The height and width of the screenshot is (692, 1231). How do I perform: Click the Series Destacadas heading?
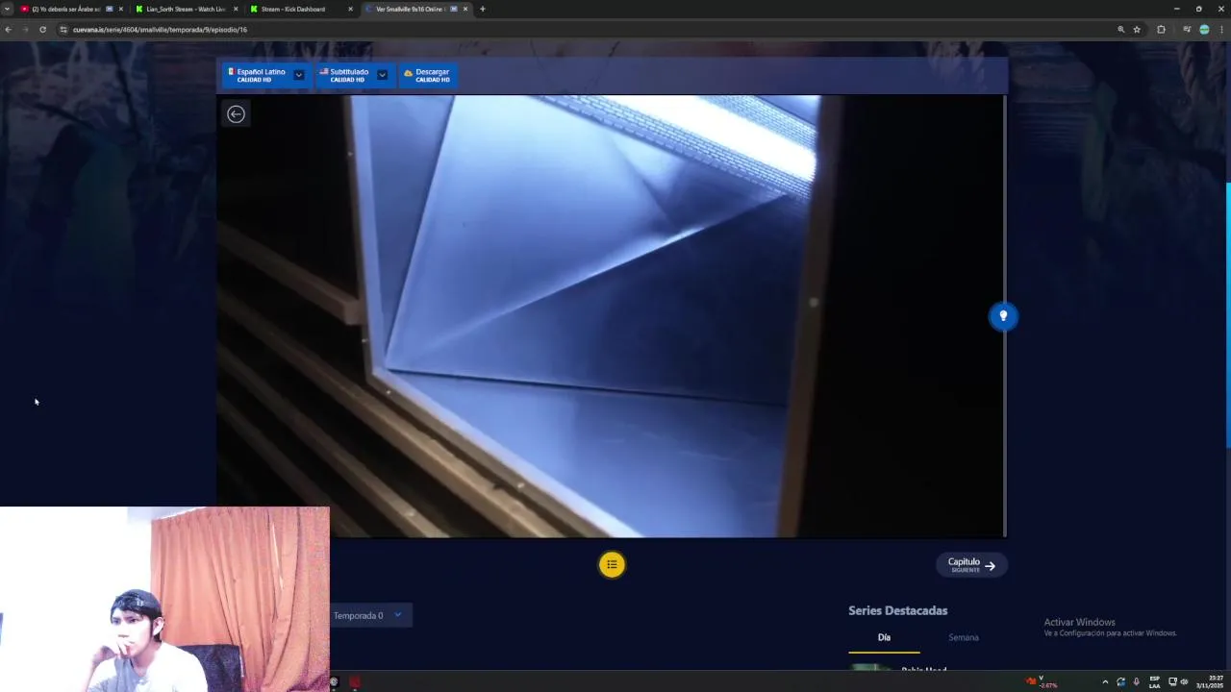pyautogui.click(x=897, y=610)
